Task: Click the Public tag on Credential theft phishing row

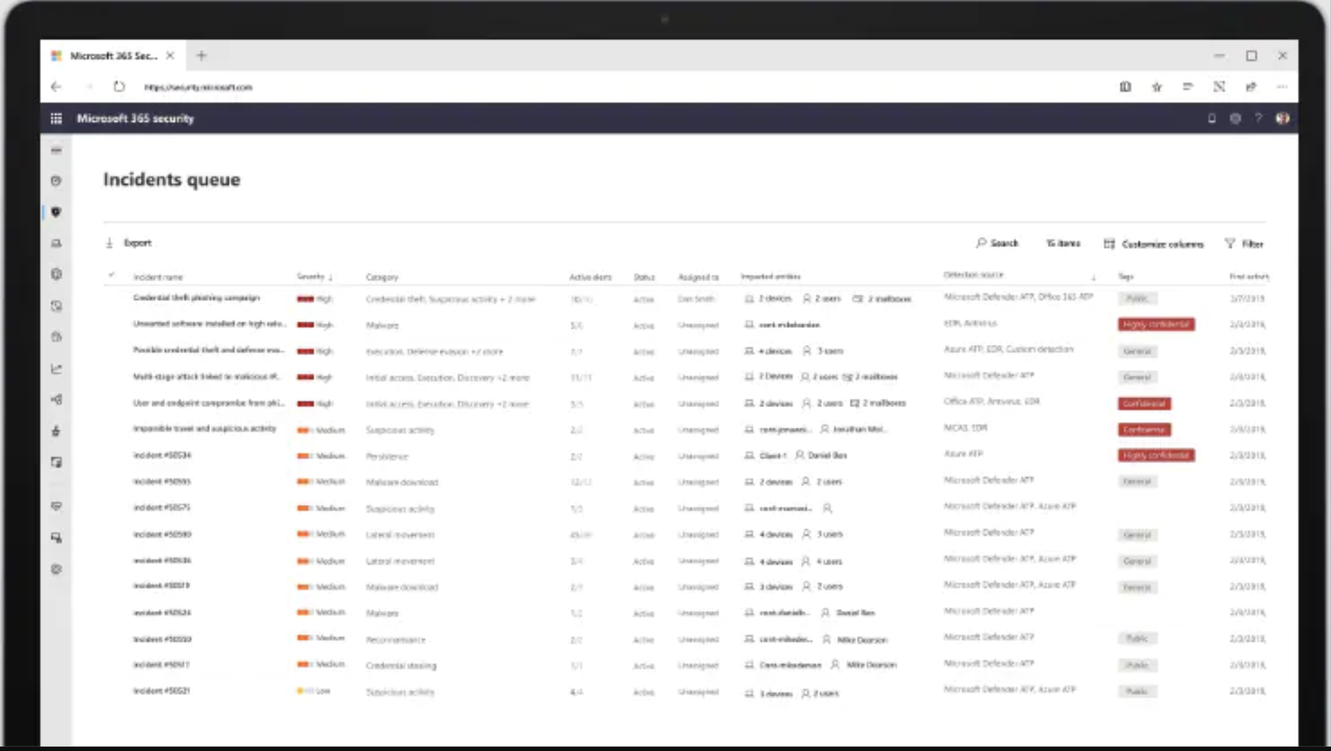Action: click(1137, 299)
